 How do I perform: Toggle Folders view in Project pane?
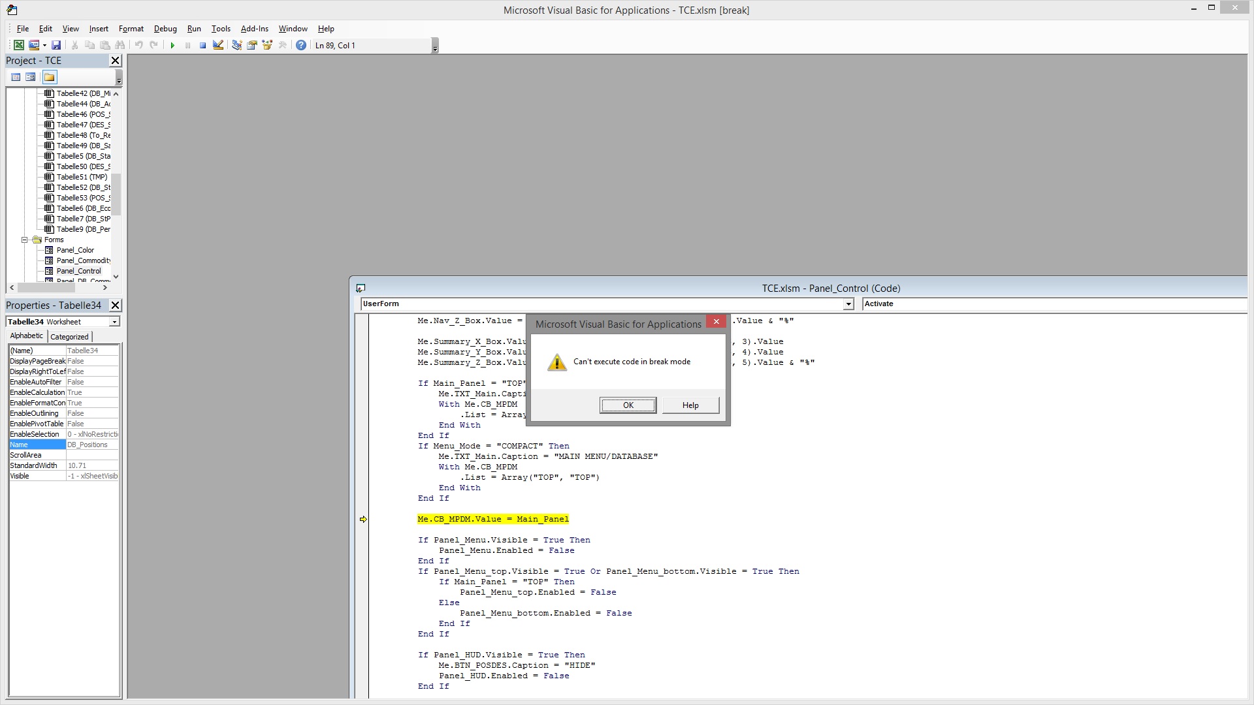point(50,77)
